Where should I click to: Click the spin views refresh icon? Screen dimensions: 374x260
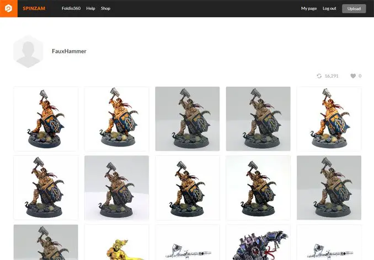click(319, 76)
